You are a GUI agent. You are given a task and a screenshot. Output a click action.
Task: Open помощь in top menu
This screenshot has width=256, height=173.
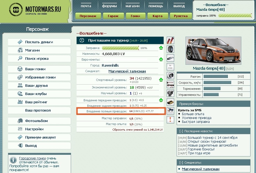click(x=156, y=6)
